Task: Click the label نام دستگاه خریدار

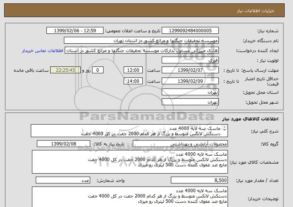Action: [261, 41]
